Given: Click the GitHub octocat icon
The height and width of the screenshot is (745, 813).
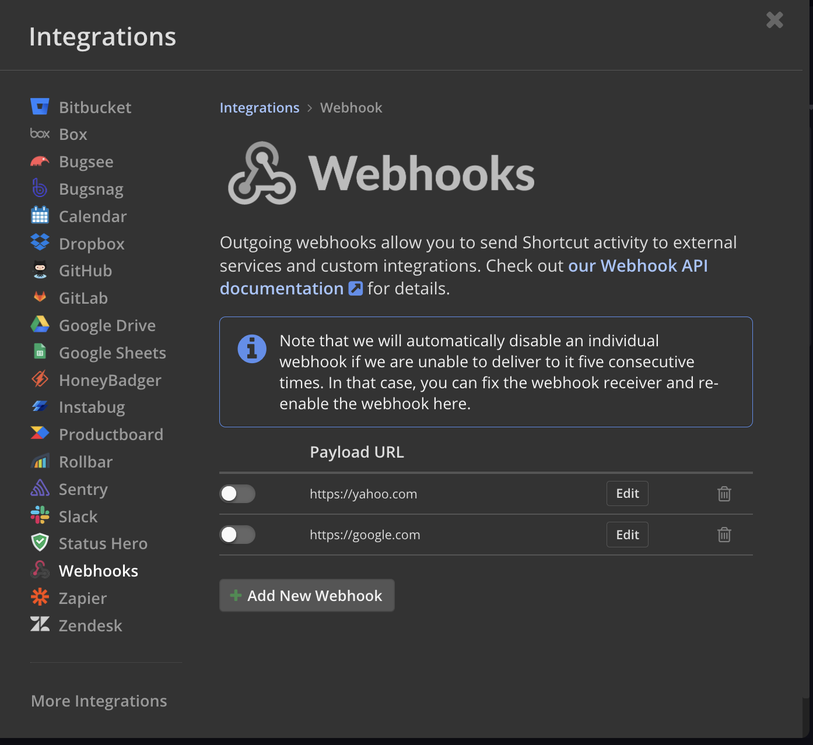Looking at the screenshot, I should 40,270.
